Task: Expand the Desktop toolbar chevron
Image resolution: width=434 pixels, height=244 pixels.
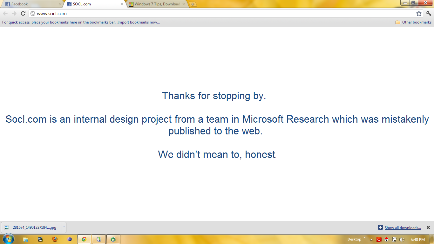Action: pos(365,238)
